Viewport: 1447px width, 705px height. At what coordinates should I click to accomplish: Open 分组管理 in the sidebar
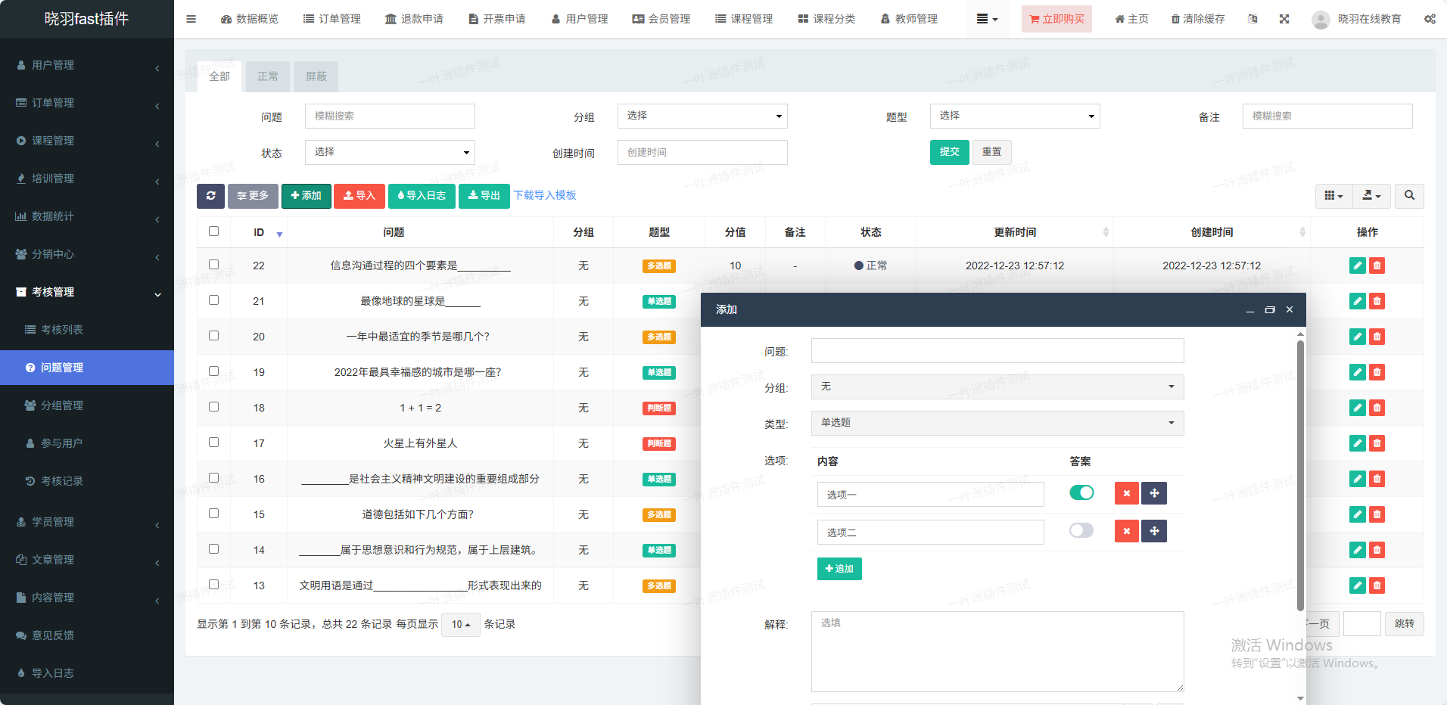point(62,405)
